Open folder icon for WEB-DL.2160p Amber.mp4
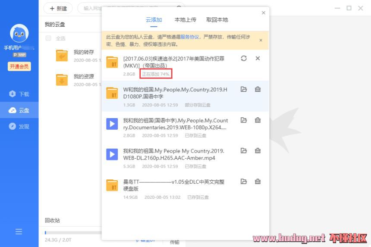Viewport: 371px width, 247px height. click(x=244, y=151)
